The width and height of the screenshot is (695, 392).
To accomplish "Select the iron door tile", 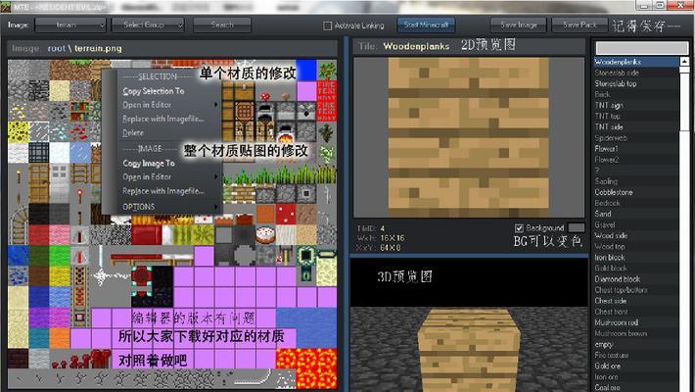I will (60, 183).
